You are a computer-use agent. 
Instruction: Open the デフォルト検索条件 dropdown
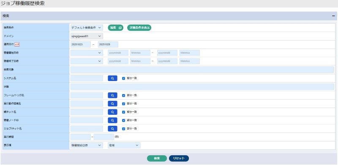pos(87,28)
